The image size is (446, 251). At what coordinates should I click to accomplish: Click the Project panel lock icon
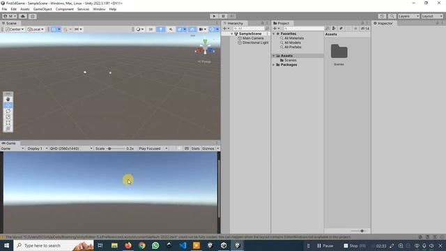362,23
